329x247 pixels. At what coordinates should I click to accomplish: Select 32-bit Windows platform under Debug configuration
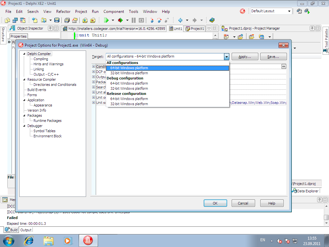tap(168, 88)
